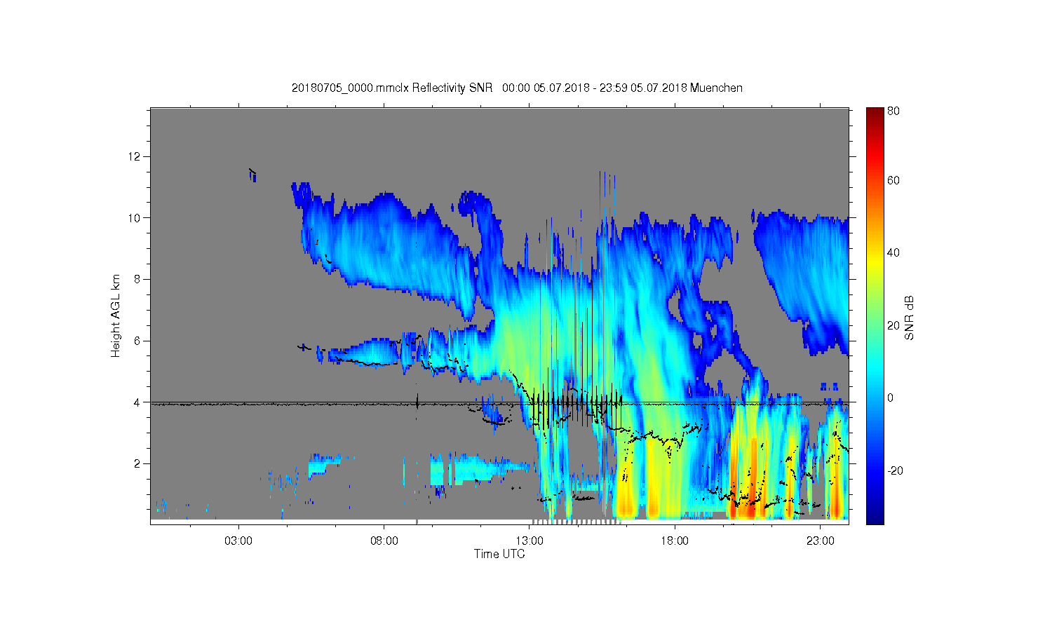Viewport: 1052px width, 631px height.
Task: Click the 'Time UTC' axis label
Action: pos(499,554)
